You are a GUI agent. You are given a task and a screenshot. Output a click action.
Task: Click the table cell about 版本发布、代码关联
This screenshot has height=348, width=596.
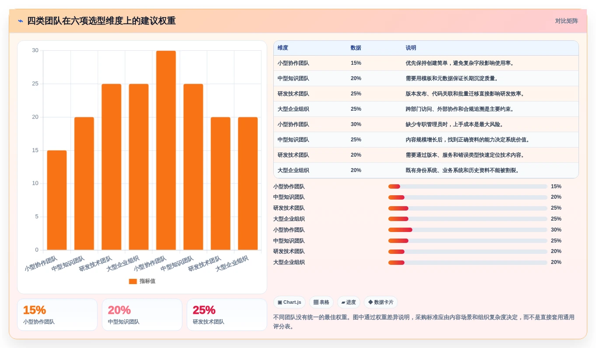coord(490,94)
